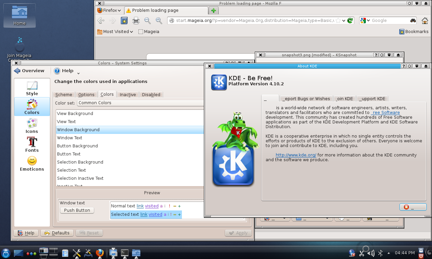The image size is (432, 259).
Task: Expand the URL history dropdown arrow
Action: [x=344, y=21]
